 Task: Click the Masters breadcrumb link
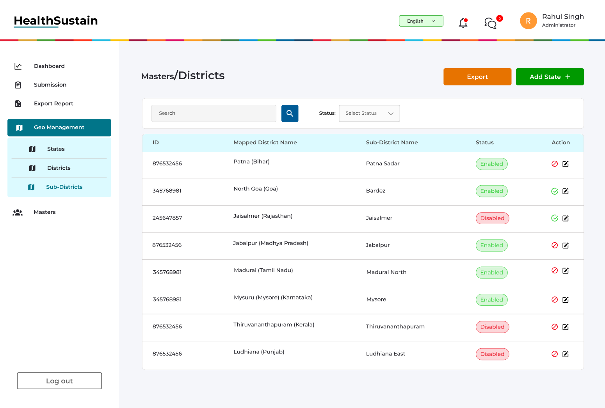tap(158, 76)
